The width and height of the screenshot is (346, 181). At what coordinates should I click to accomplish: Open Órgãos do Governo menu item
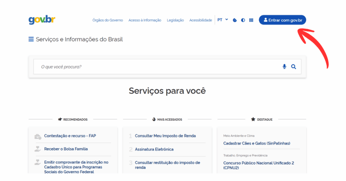coord(107,20)
